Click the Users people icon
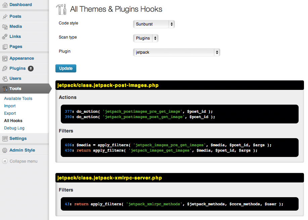The image size is (308, 220). click(x=5, y=78)
